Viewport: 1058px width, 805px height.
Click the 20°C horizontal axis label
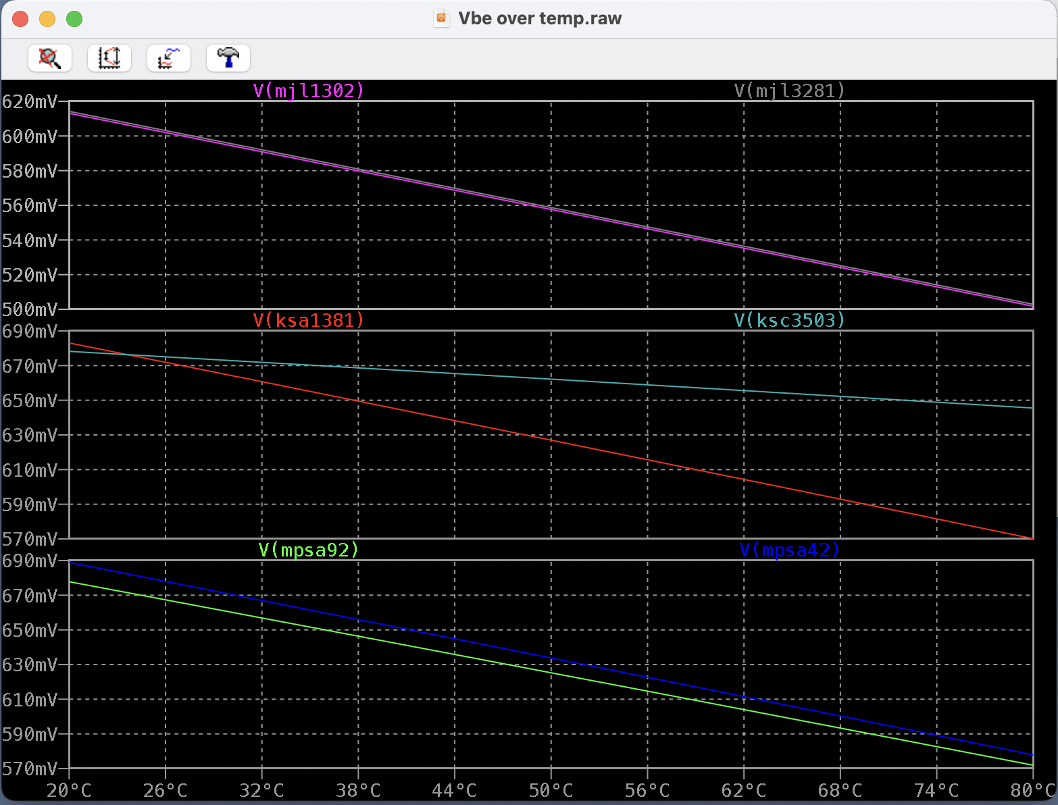[x=69, y=790]
